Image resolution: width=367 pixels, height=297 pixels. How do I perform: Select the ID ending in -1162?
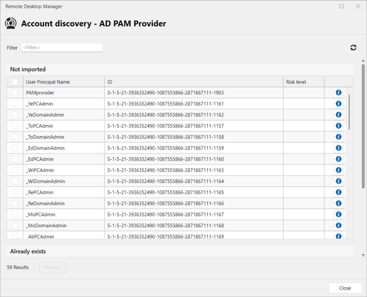(166, 115)
